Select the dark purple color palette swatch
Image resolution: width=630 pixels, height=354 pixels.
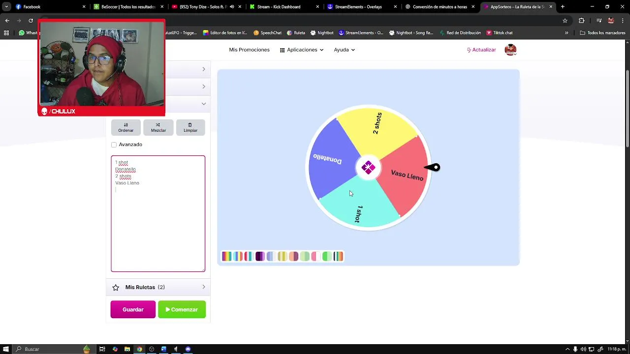pyautogui.click(x=260, y=256)
